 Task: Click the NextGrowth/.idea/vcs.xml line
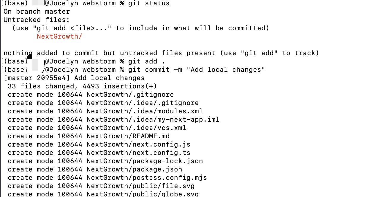[97, 128]
